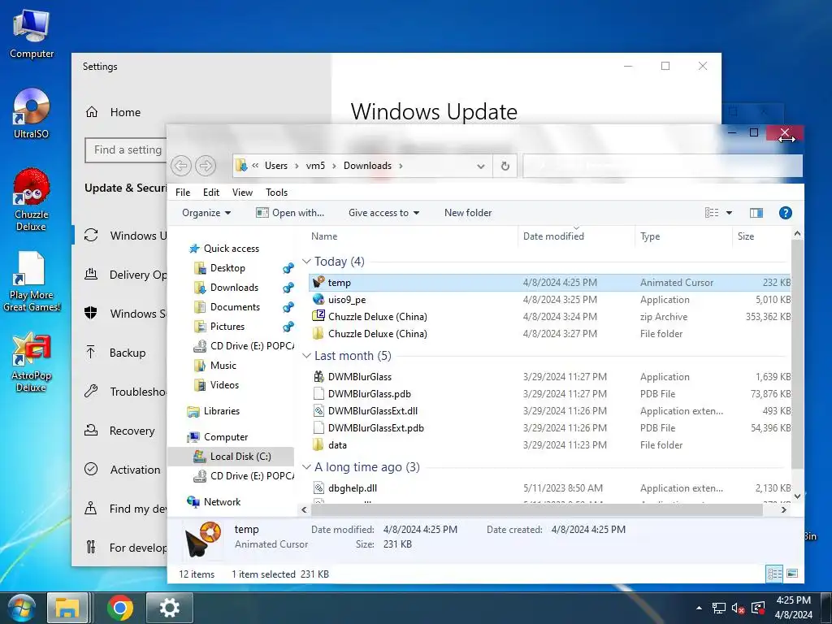Collapse the Today (4) group
Screen dimensions: 832x624
(x=306, y=261)
